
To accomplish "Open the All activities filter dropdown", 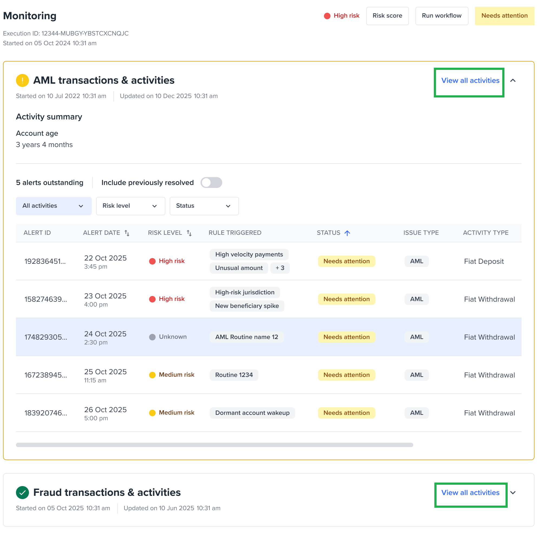I will tap(54, 206).
